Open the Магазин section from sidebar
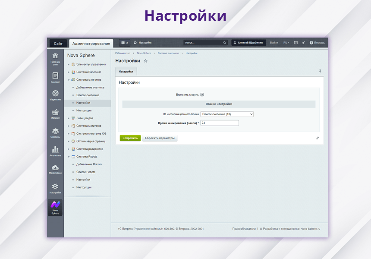The width and height of the screenshot is (371, 259). (x=55, y=112)
